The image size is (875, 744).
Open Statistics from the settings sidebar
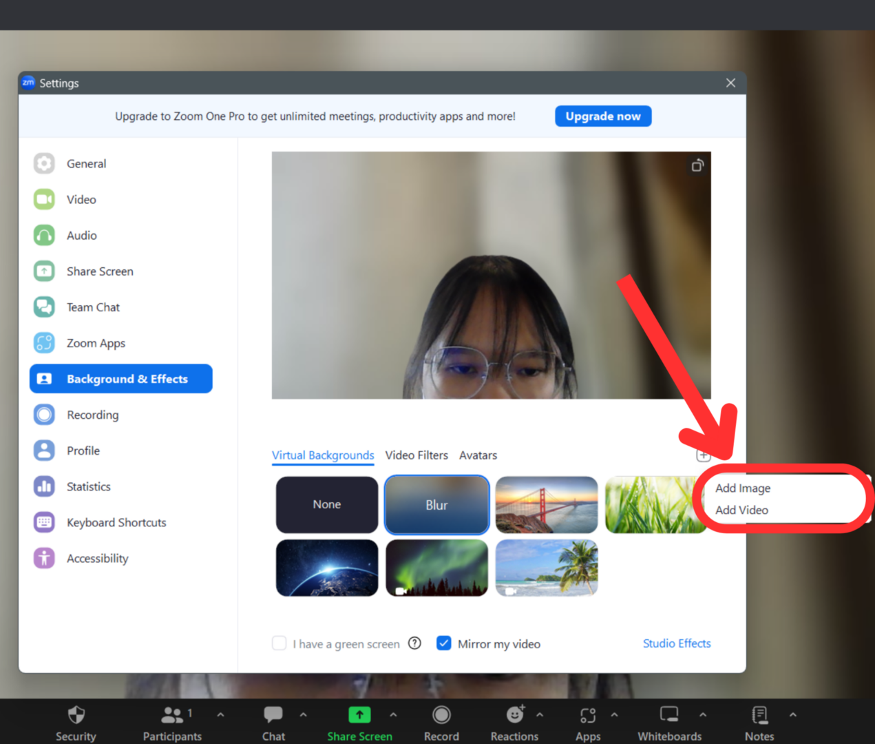pos(89,486)
